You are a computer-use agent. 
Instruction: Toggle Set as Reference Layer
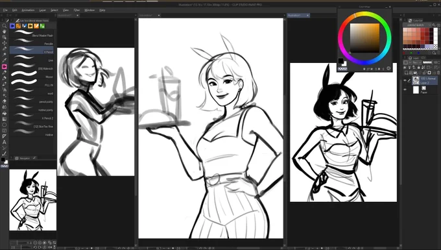click(409, 68)
